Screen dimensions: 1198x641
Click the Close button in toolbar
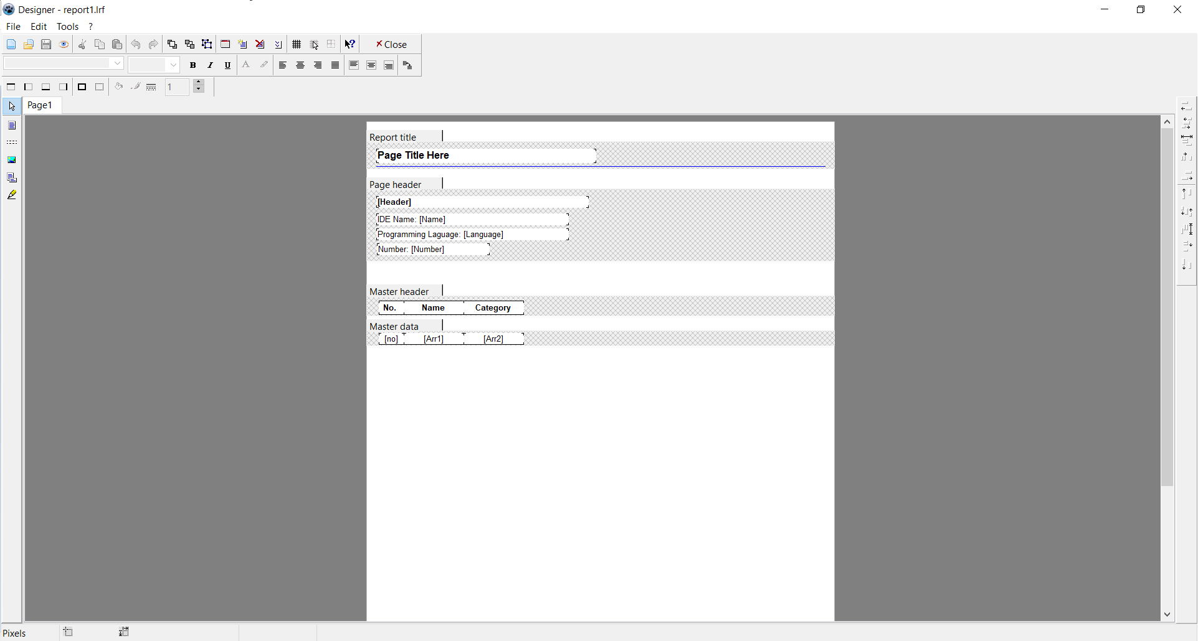[x=391, y=44]
